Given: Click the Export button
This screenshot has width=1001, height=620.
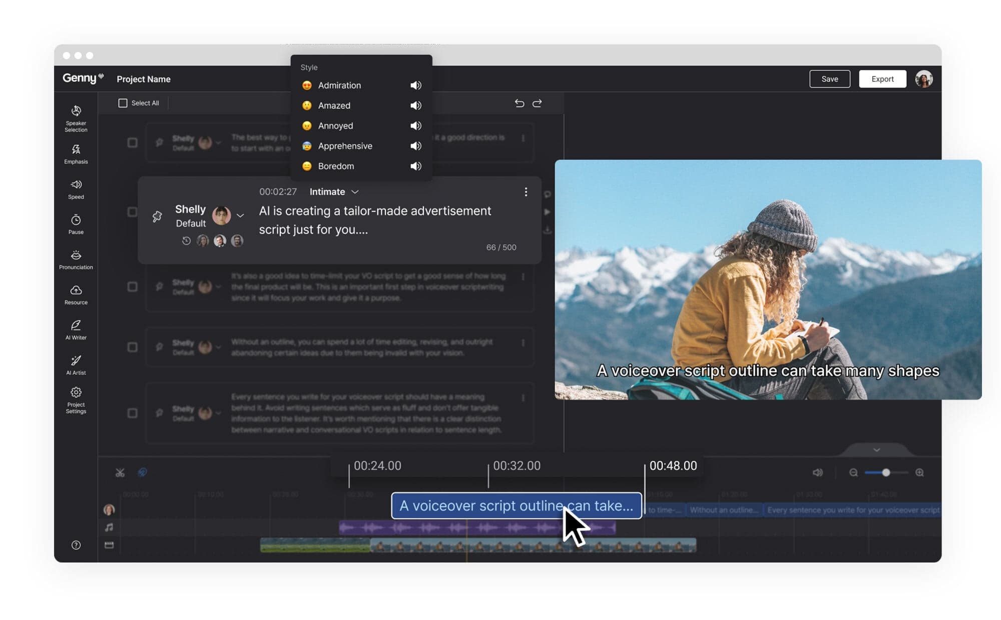Looking at the screenshot, I should click(882, 79).
